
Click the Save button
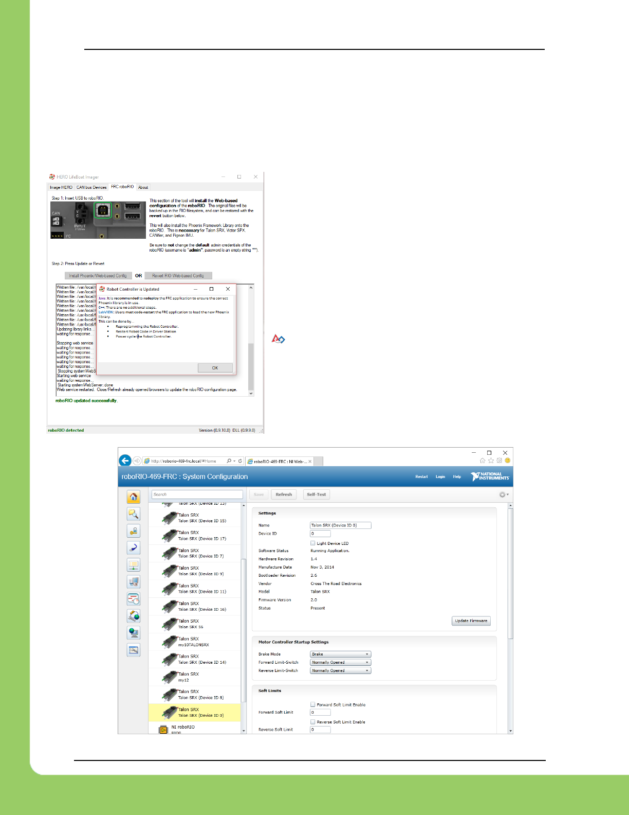258,494
